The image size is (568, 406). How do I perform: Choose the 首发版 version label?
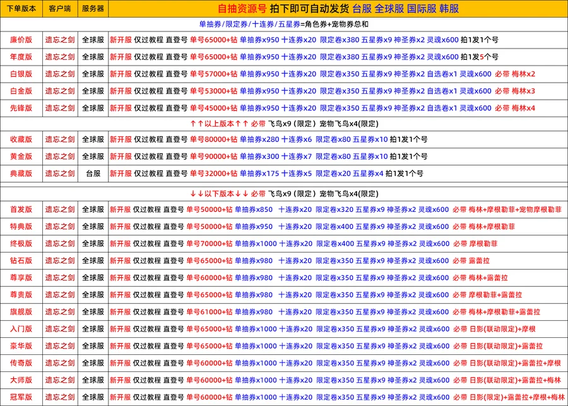(21, 209)
